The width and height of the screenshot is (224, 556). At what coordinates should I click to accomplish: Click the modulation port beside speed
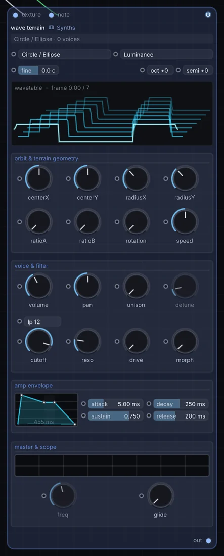click(x=165, y=222)
